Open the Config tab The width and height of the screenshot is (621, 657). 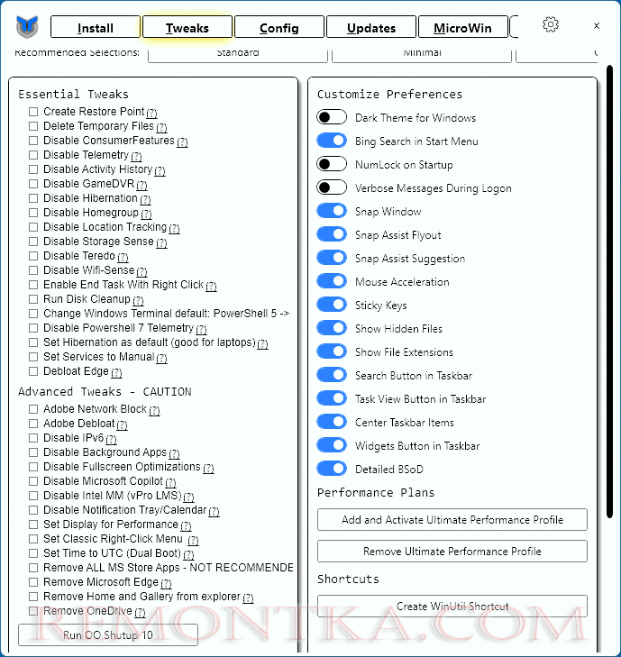coord(279,27)
